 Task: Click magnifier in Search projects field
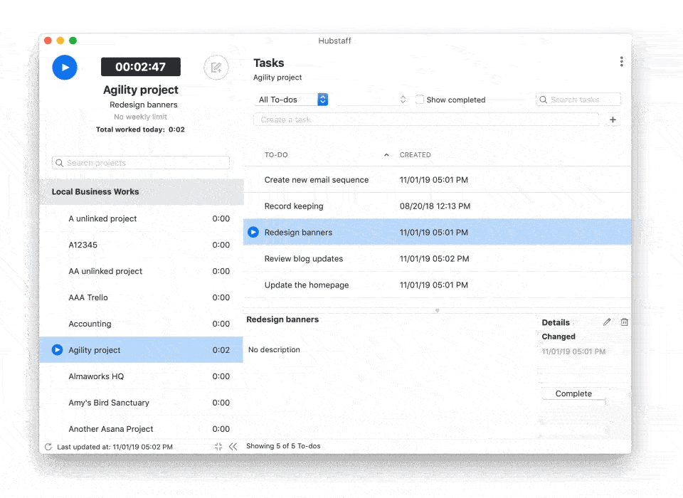[x=59, y=163]
